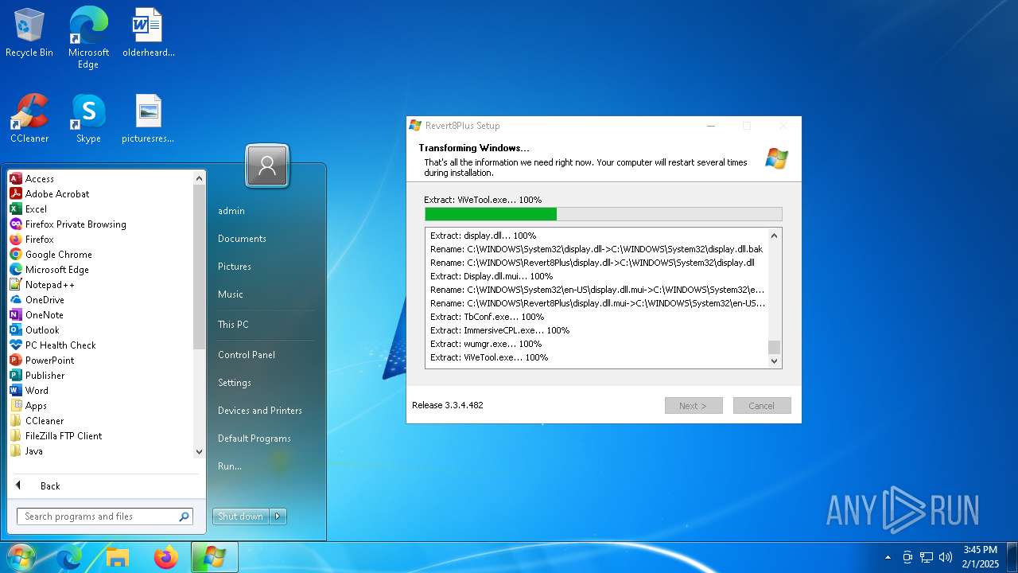The width and height of the screenshot is (1018, 573).
Task: Select the 'Extract: TbConf.exe... 100%' log line
Action: [x=487, y=317]
